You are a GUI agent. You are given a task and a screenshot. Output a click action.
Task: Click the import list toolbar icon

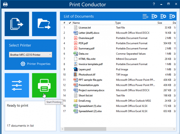(172, 17)
